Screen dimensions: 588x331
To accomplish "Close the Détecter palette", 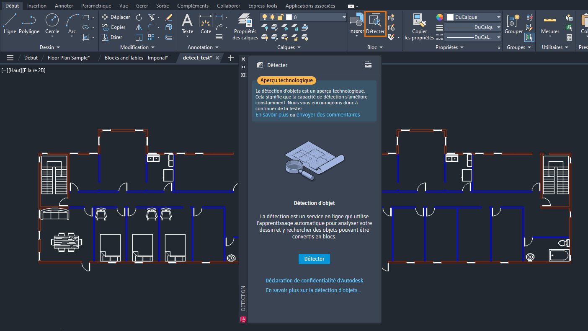I will pyautogui.click(x=243, y=59).
